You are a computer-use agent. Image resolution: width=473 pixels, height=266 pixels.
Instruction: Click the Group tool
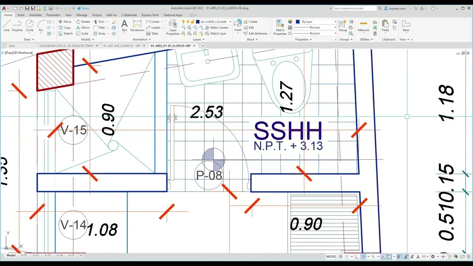coord(343,25)
